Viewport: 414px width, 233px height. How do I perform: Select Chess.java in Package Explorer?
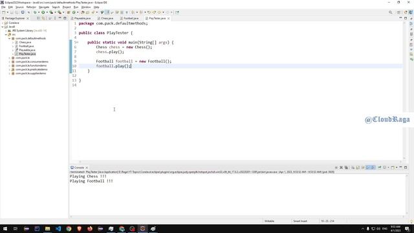click(25, 42)
